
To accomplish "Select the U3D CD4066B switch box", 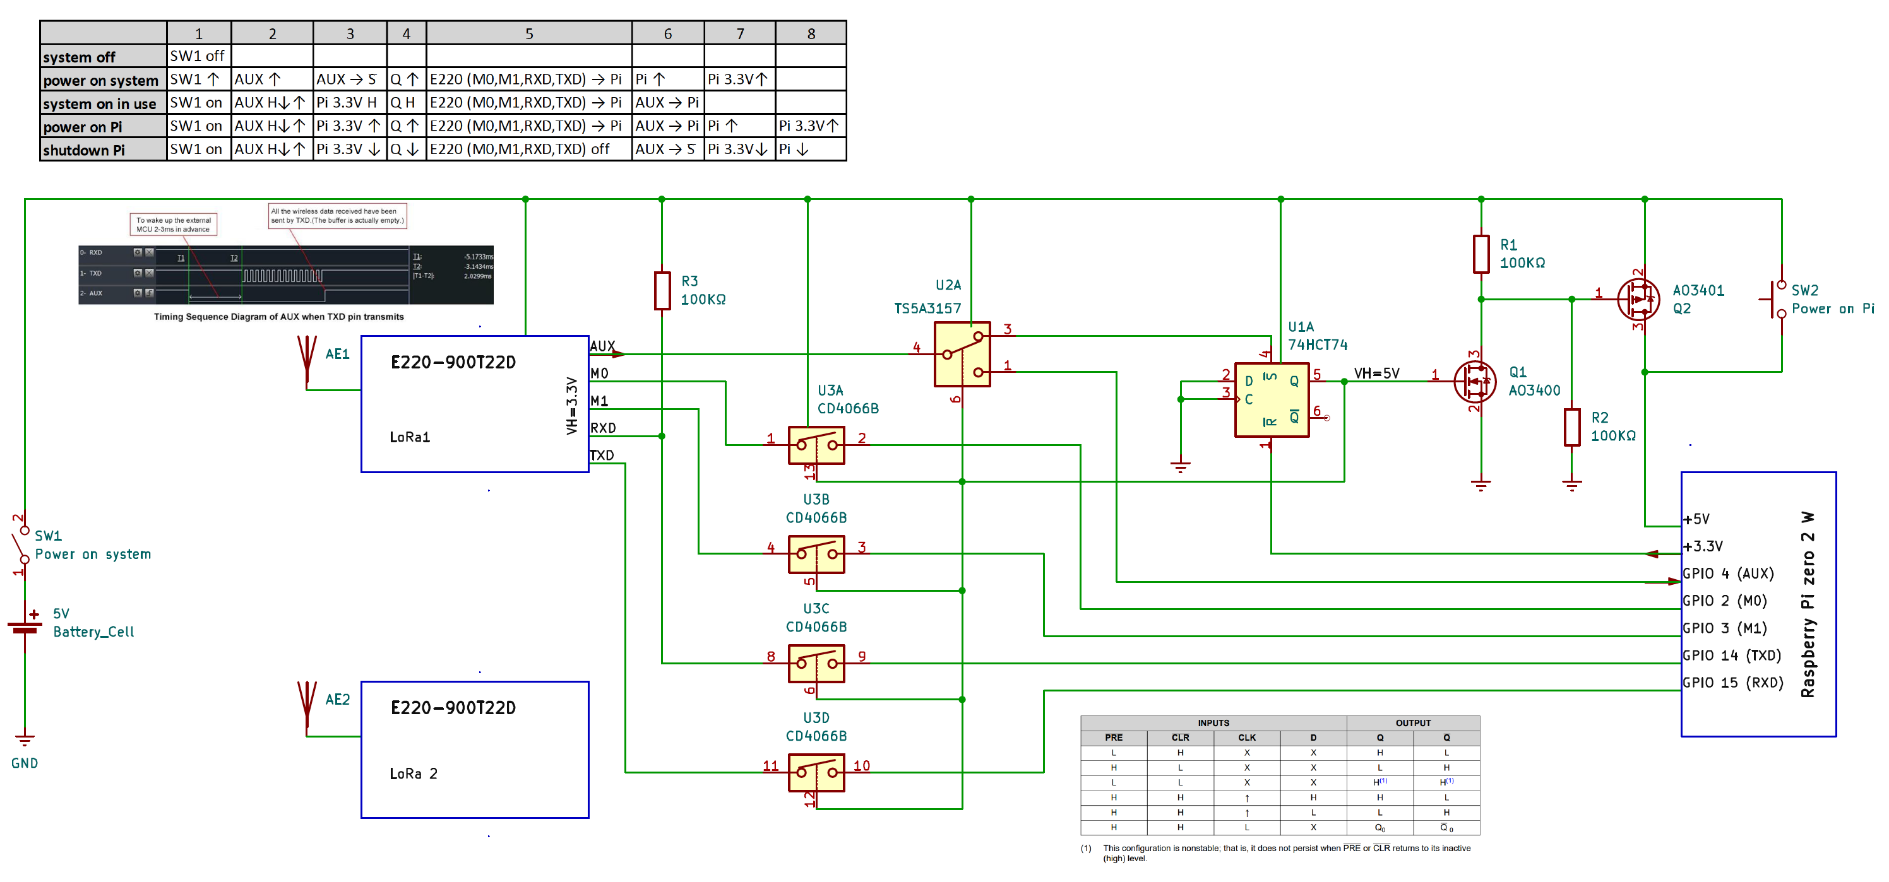I will click(816, 772).
